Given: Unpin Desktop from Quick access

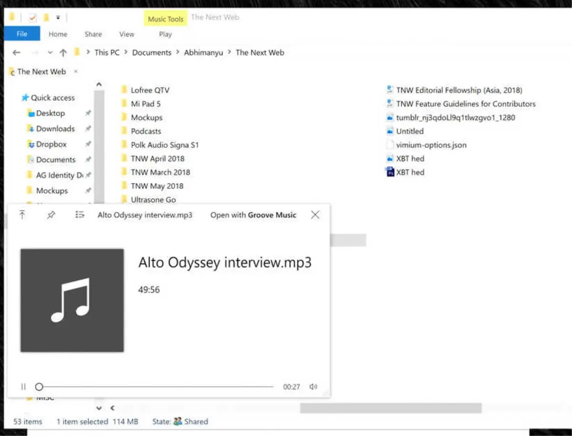Looking at the screenshot, I should point(88,113).
